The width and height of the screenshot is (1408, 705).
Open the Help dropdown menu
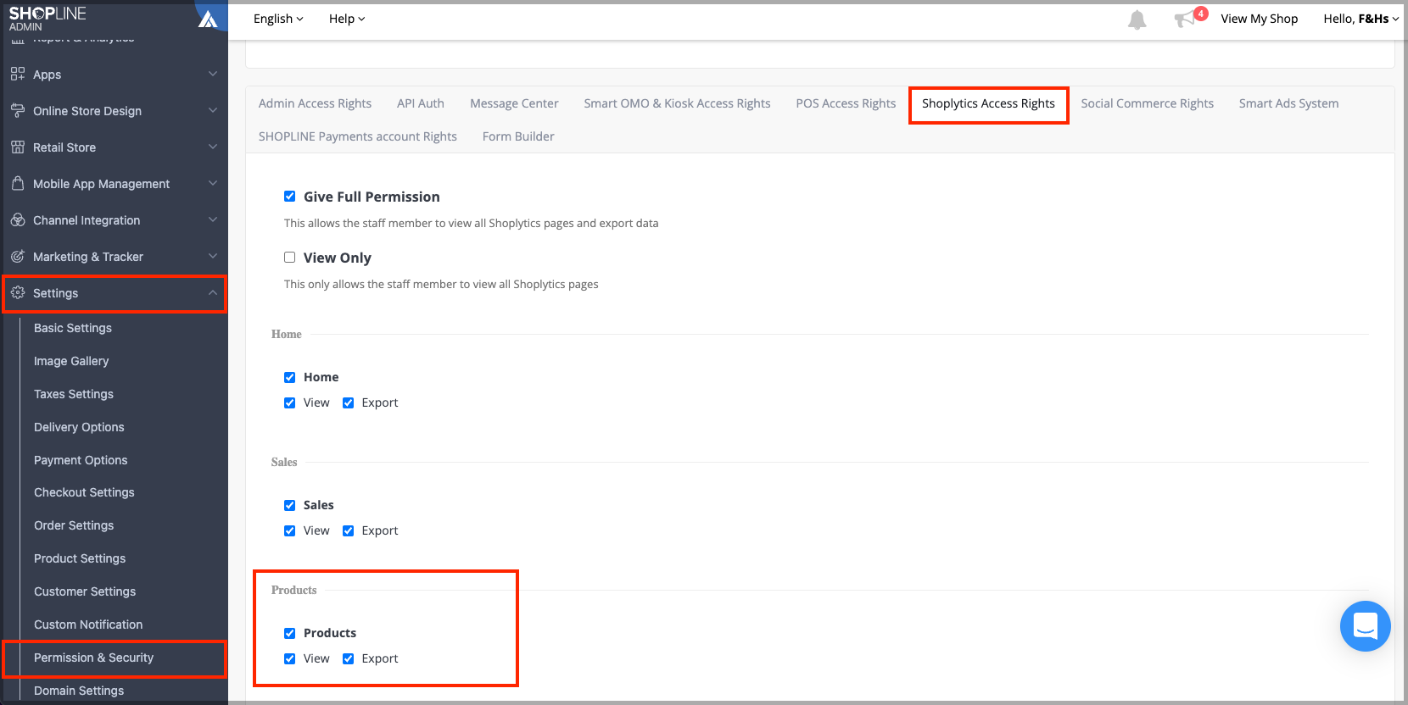[x=347, y=19]
